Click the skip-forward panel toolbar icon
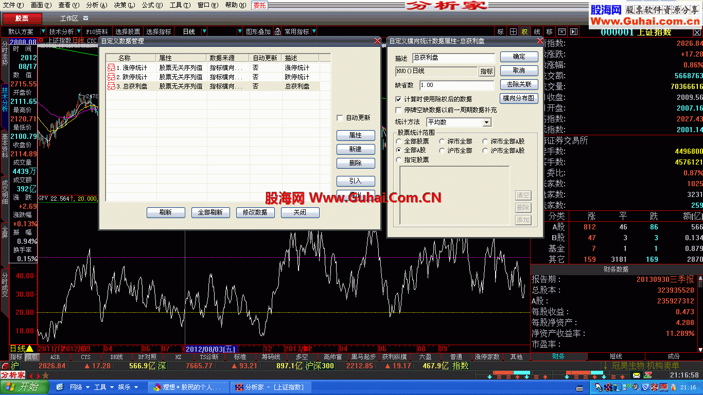 point(574,32)
